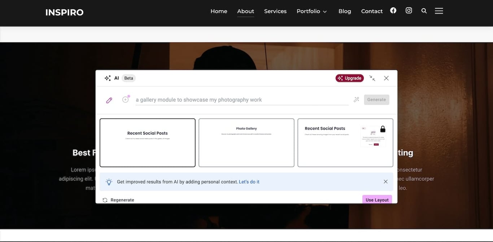493x242 pixels.
Task: Click the Regenerate refresh icon
Action: 105,199
